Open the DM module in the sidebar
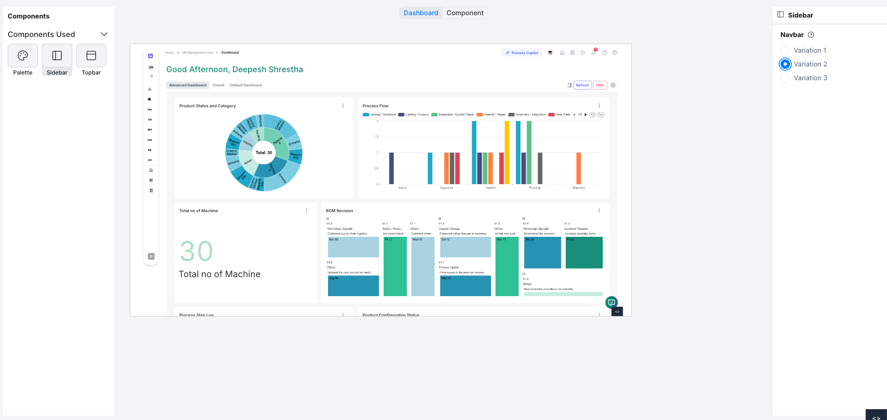The image size is (887, 420). tap(150, 140)
